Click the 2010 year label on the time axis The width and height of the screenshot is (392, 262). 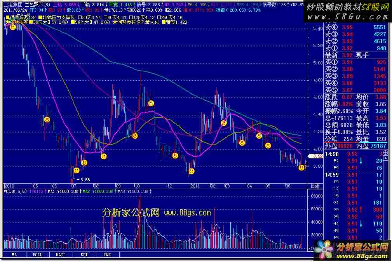[9, 186]
